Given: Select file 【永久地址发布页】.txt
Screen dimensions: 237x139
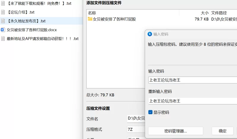Looking at the screenshot, I should tap(26, 21).
